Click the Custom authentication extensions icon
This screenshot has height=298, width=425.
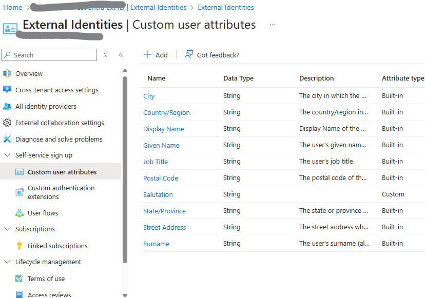coord(20,192)
